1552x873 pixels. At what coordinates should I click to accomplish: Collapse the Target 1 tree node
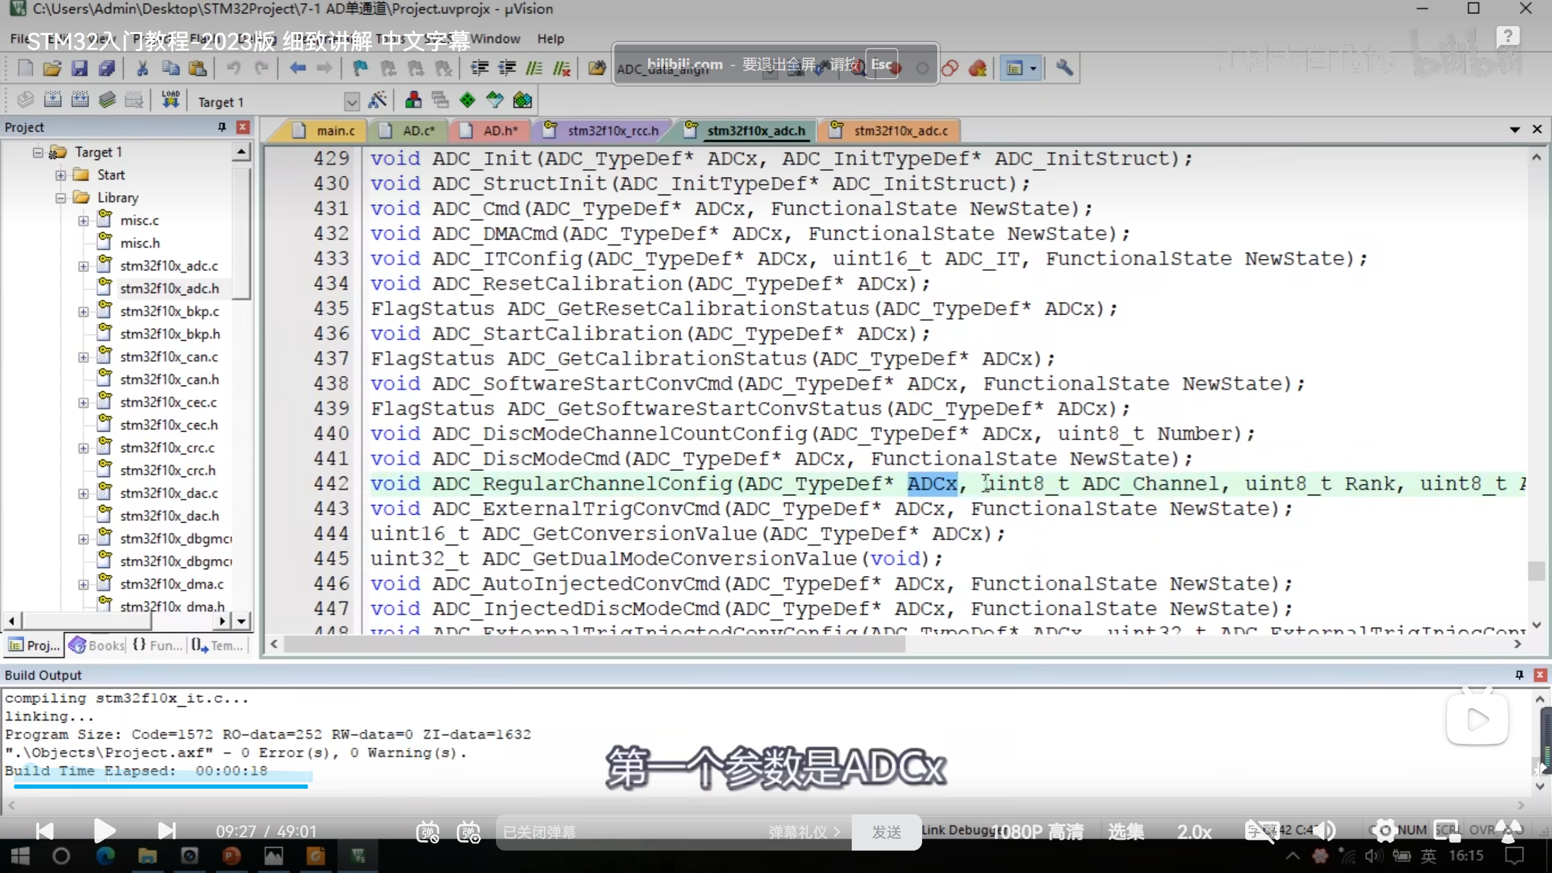click(38, 152)
